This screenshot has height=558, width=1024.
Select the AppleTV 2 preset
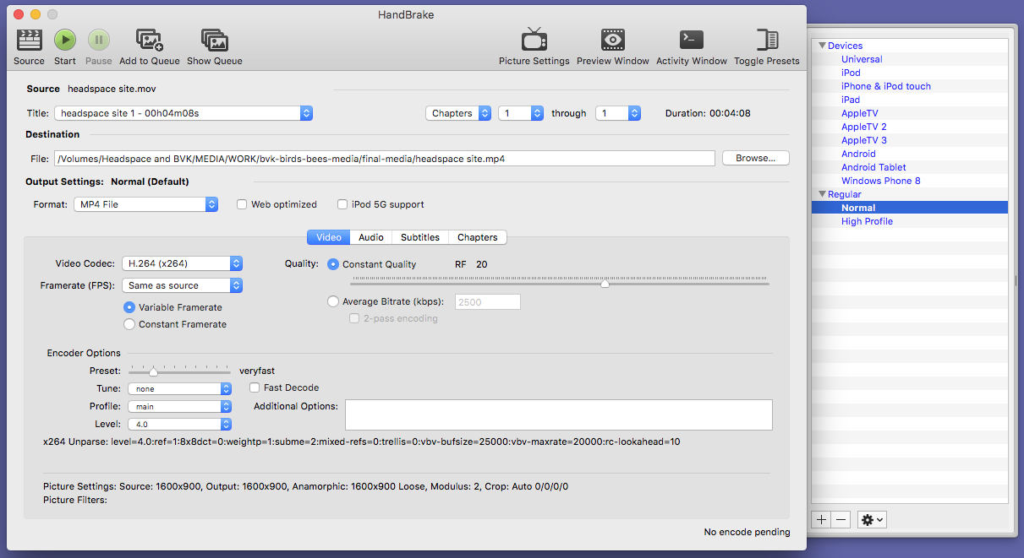pyautogui.click(x=864, y=127)
